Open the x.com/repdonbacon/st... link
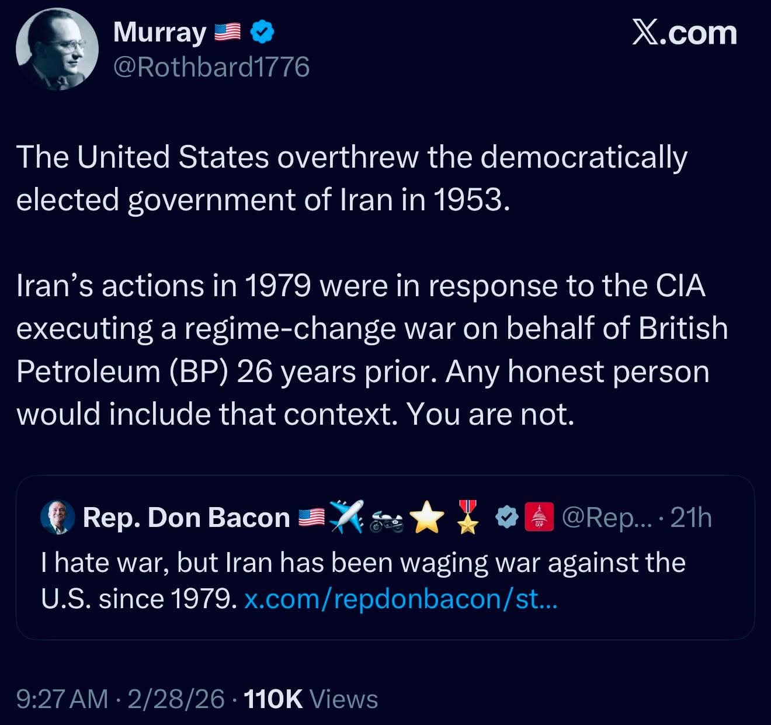 tap(401, 599)
